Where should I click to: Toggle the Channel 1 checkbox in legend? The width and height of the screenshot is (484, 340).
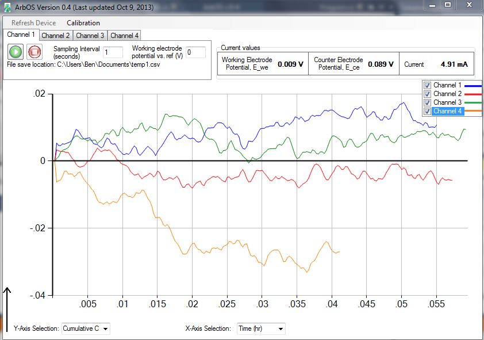click(x=427, y=85)
